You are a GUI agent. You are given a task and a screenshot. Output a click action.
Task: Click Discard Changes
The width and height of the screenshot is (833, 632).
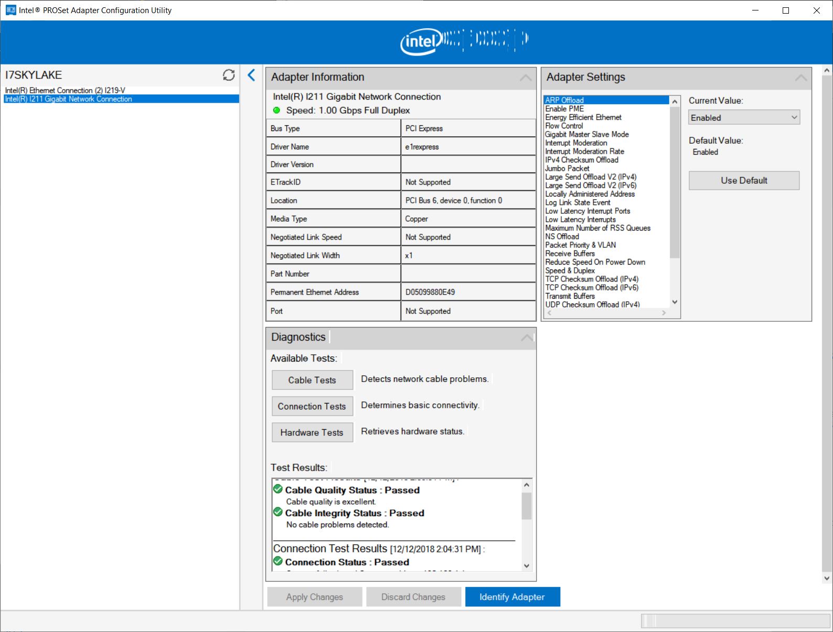point(413,597)
